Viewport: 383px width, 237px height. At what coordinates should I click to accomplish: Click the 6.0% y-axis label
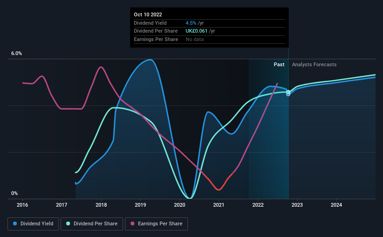click(x=17, y=54)
